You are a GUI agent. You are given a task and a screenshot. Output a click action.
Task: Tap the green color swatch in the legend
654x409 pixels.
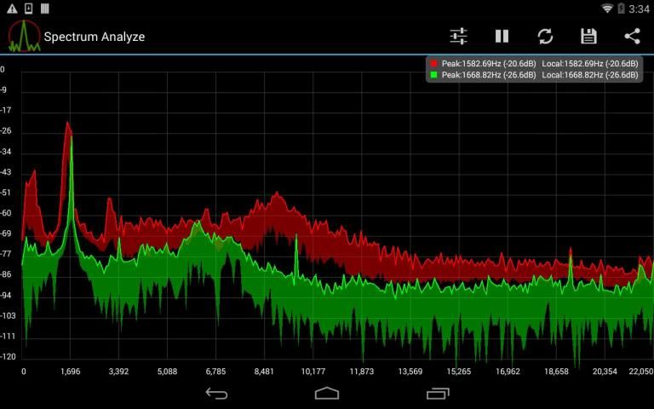click(433, 75)
